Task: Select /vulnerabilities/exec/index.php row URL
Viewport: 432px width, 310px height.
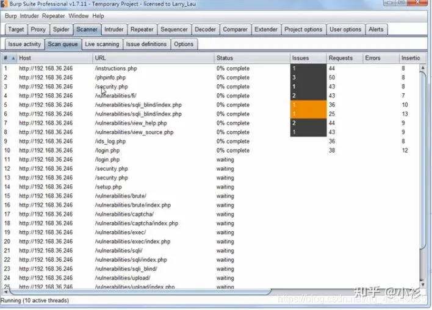Action: [132, 242]
